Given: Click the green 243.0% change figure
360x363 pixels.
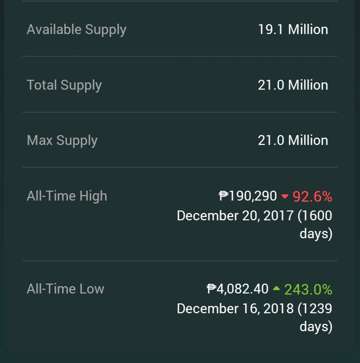Looking at the screenshot, I should click(308, 289).
